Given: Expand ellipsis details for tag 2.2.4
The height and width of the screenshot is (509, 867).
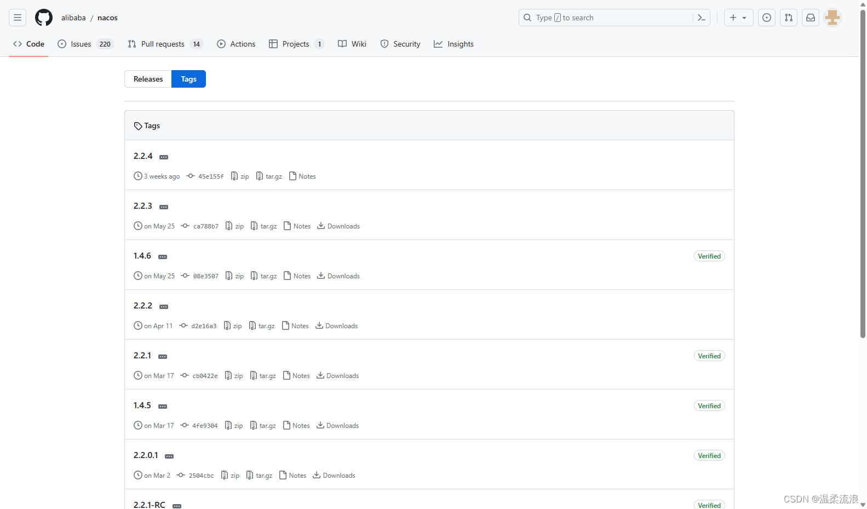Looking at the screenshot, I should tap(164, 157).
